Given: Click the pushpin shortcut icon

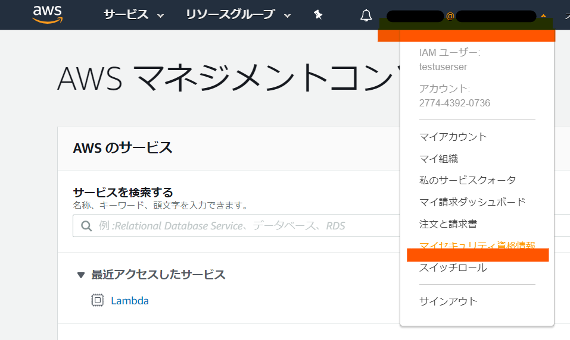Looking at the screenshot, I should pyautogui.click(x=318, y=15).
